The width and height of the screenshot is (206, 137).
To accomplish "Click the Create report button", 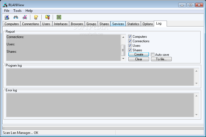I will [139, 54].
